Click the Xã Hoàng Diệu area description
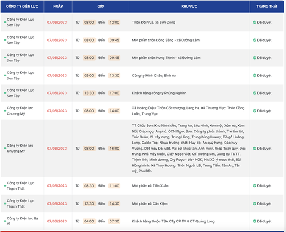286x232 pixels. tap(188, 111)
